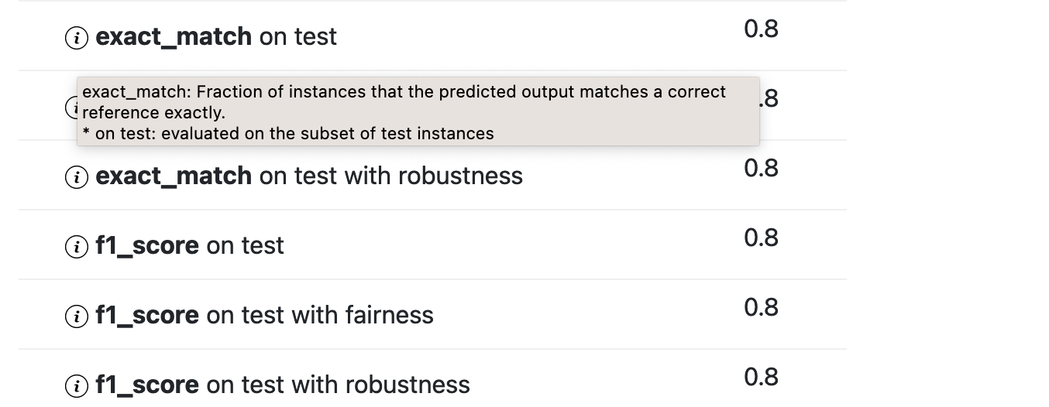The image size is (1049, 407).
Task: Click the 0.8 value for exact_match on test
Action: click(761, 29)
